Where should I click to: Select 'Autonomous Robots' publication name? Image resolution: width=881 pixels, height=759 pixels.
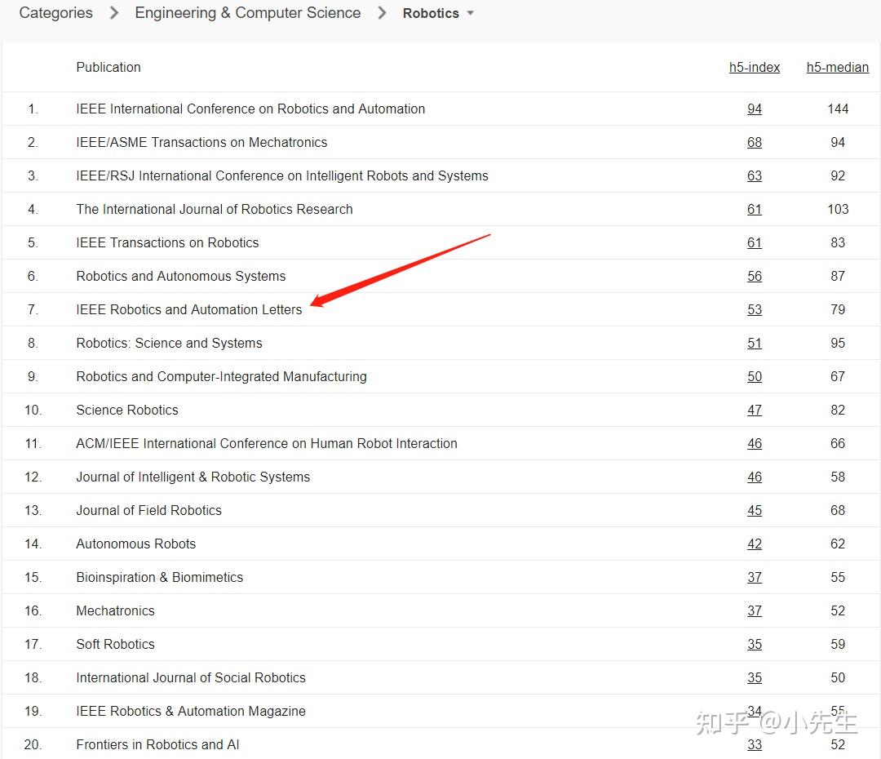pyautogui.click(x=136, y=544)
